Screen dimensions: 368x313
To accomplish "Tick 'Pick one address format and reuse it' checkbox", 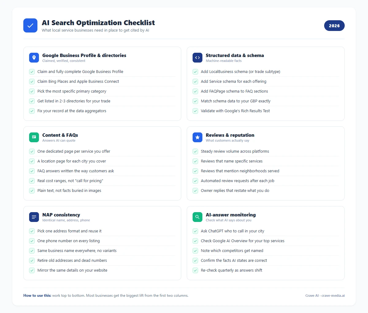I will click(32, 231).
